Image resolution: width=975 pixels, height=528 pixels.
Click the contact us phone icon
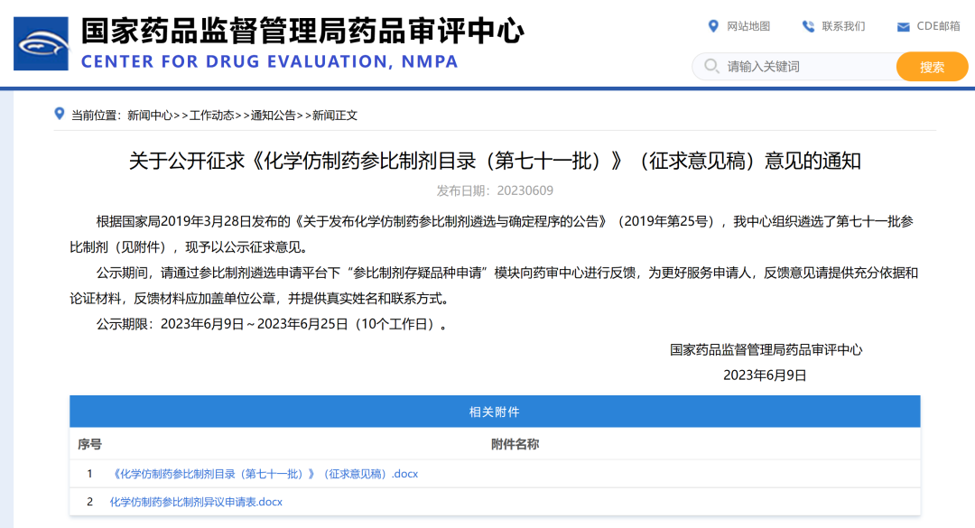pos(808,26)
